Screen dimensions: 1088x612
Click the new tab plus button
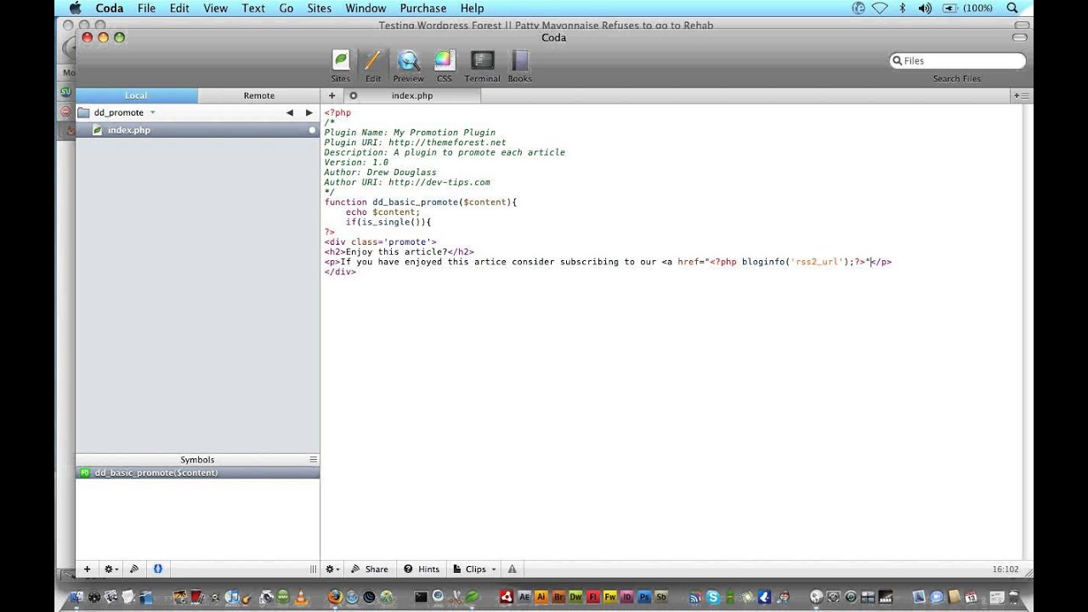331,95
